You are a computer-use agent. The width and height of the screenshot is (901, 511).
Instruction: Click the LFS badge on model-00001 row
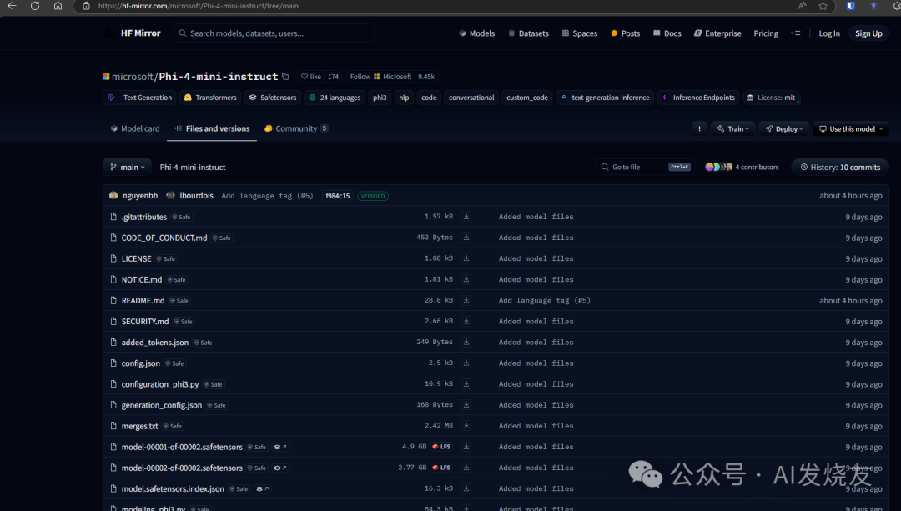click(x=441, y=447)
